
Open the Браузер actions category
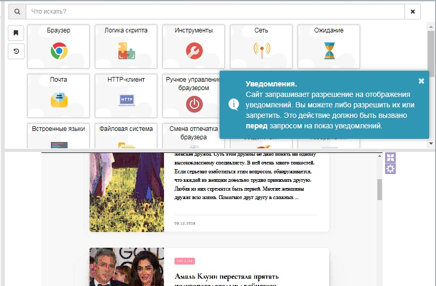[x=58, y=47]
